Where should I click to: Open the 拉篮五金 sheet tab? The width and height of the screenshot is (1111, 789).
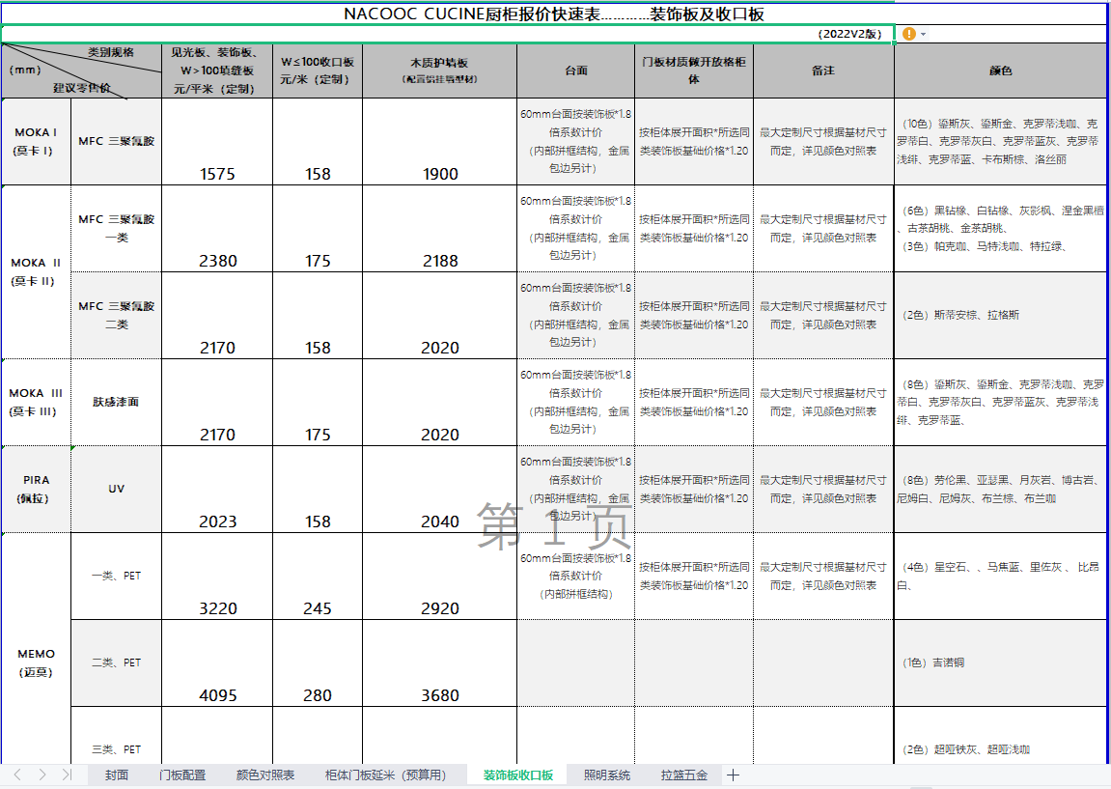click(684, 775)
